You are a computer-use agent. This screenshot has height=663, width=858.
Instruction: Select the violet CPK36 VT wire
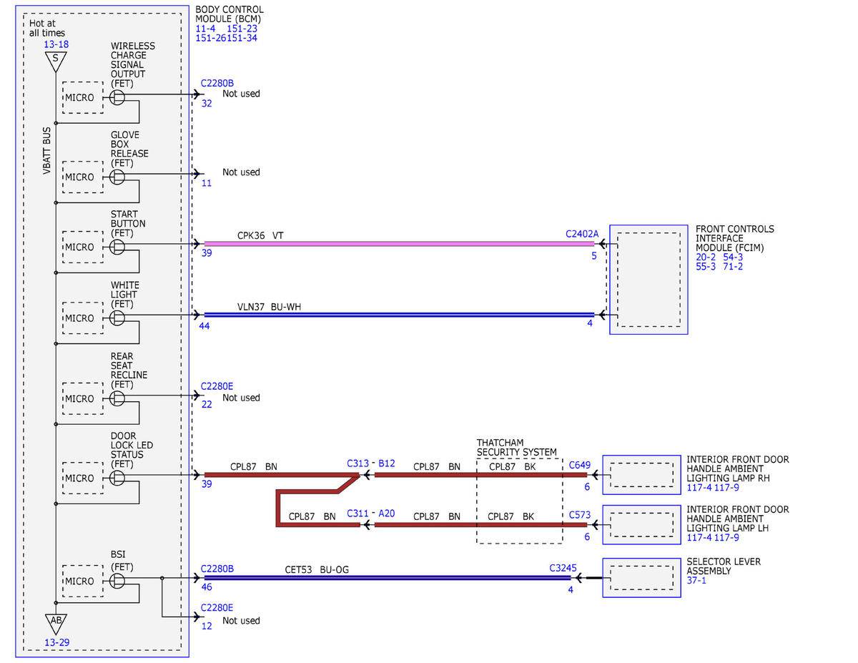pyautogui.click(x=399, y=244)
